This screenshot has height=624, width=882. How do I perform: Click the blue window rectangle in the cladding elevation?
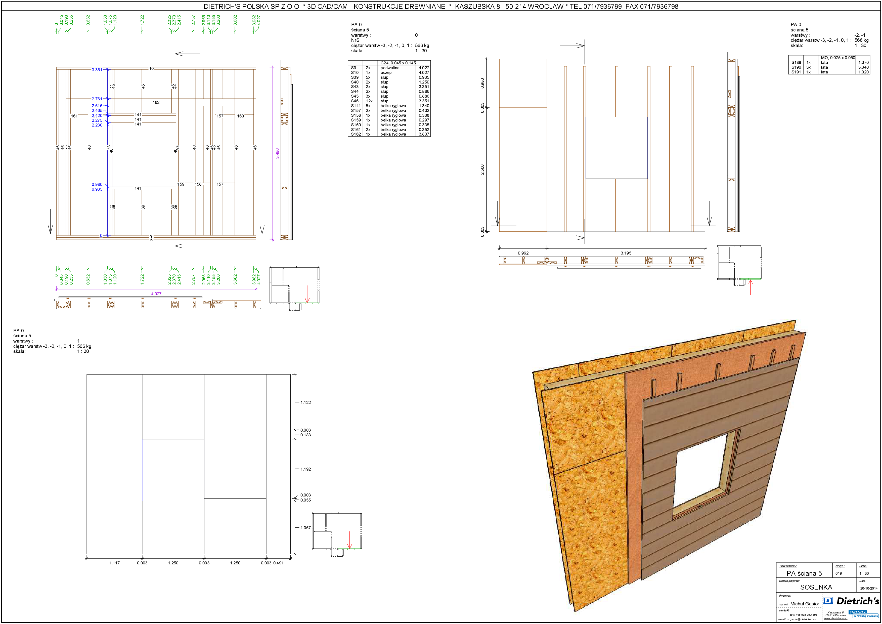616,148
